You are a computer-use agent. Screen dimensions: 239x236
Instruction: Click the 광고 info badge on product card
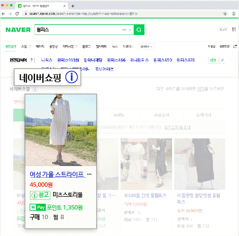(x=40, y=195)
